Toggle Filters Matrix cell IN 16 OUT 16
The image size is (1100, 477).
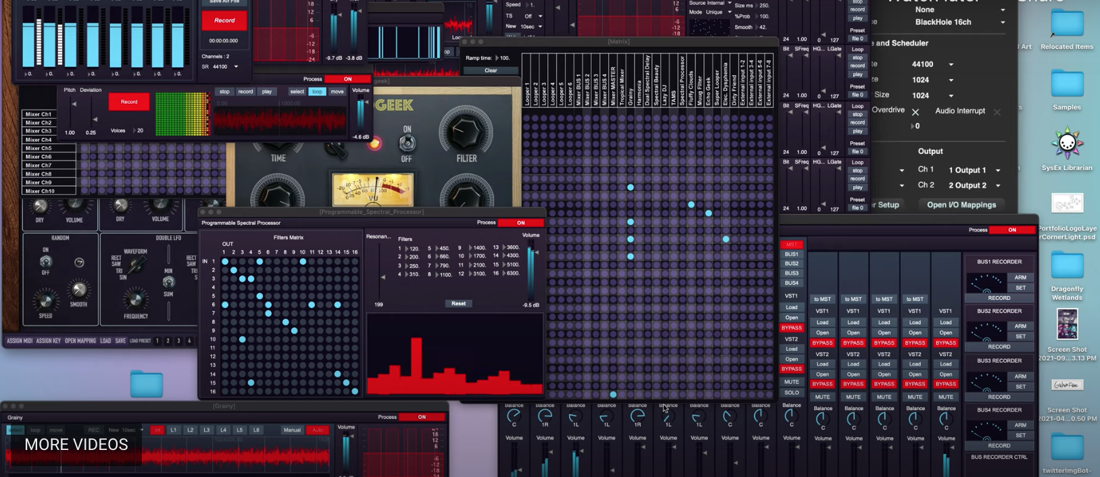tap(355, 391)
